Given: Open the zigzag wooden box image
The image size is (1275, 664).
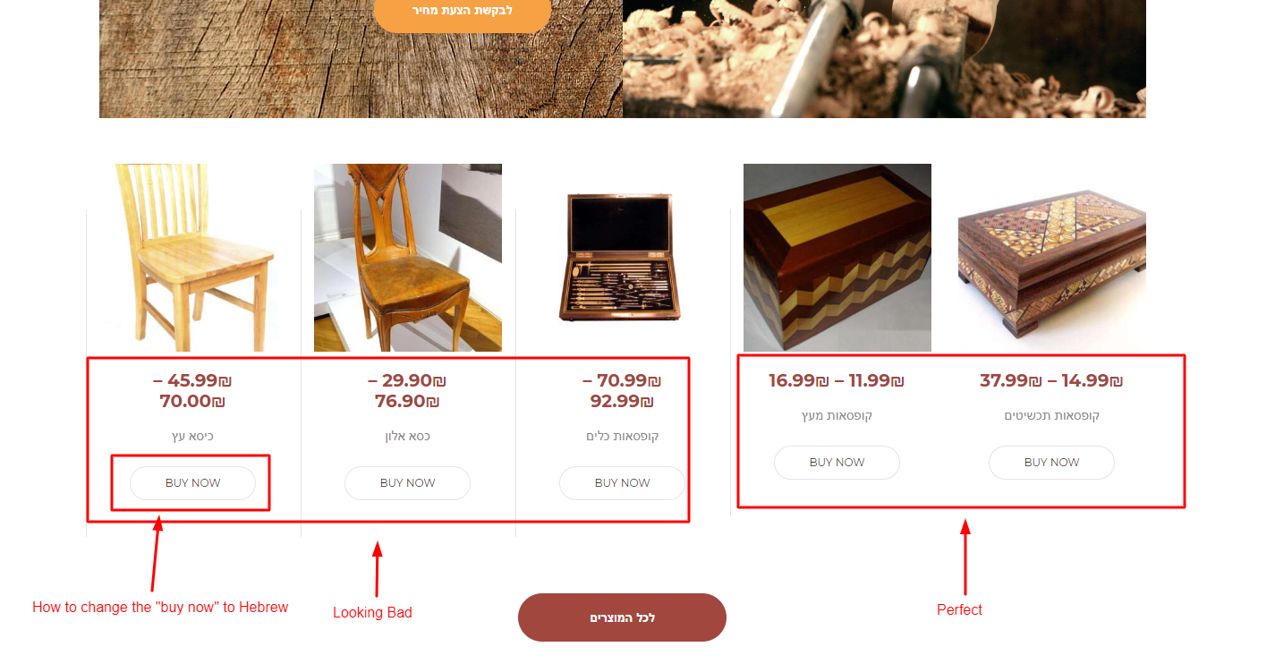Looking at the screenshot, I should point(837,258).
